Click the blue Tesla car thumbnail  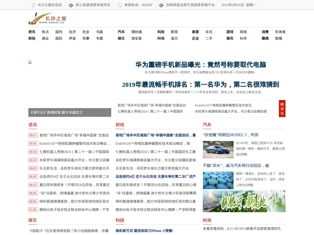(218, 150)
